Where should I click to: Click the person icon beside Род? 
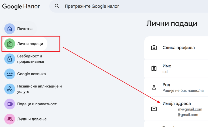point(154,87)
